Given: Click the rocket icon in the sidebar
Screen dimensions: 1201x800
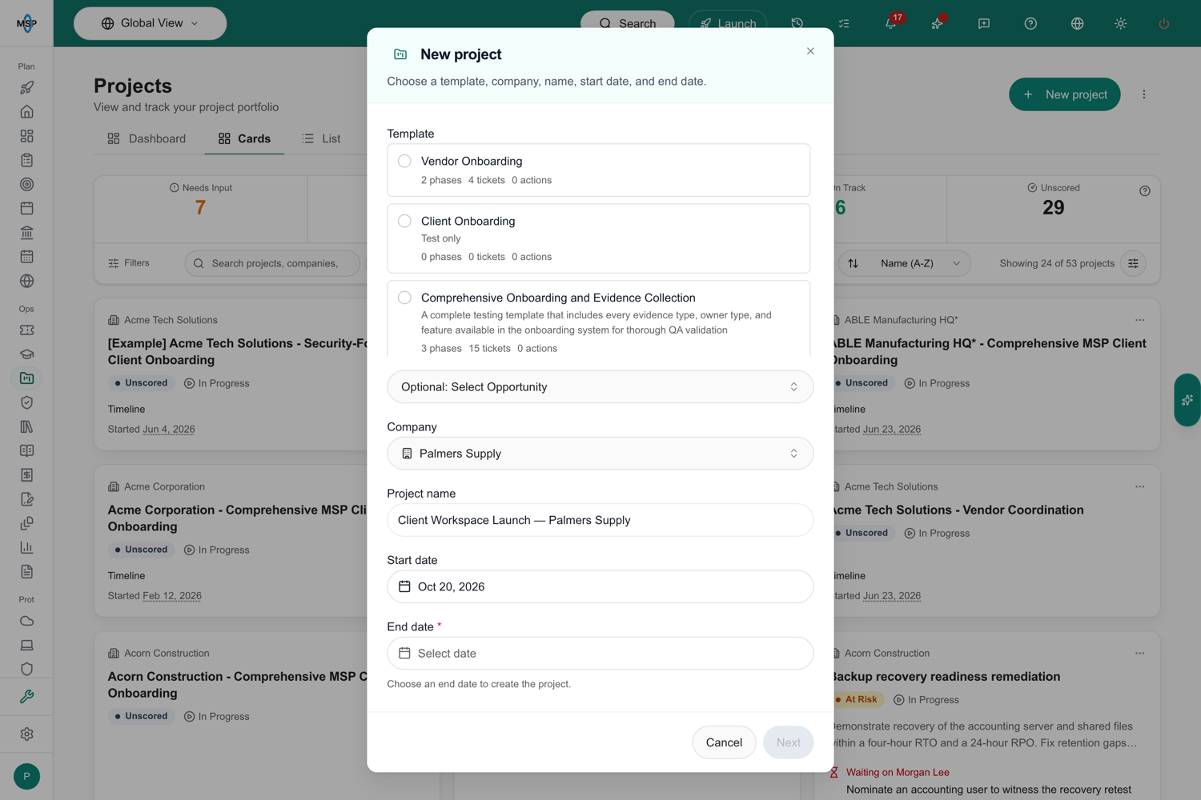Looking at the screenshot, I should point(26,87).
